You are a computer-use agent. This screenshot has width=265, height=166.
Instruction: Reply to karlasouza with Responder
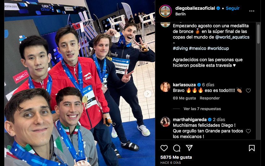pos(210,98)
